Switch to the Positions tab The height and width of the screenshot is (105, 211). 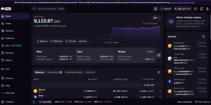point(90,72)
